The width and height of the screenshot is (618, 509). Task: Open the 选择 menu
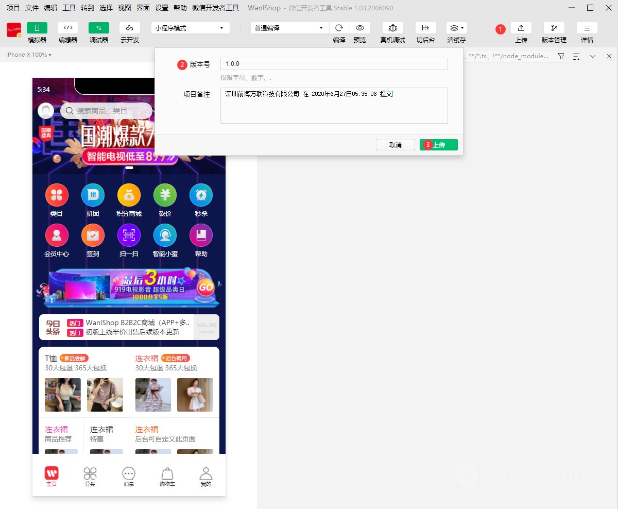106,8
